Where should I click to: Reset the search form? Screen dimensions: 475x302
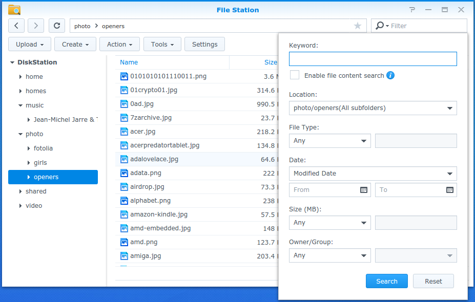(433, 281)
